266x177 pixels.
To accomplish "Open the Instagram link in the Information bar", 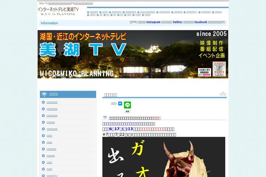I will [x=153, y=22].
